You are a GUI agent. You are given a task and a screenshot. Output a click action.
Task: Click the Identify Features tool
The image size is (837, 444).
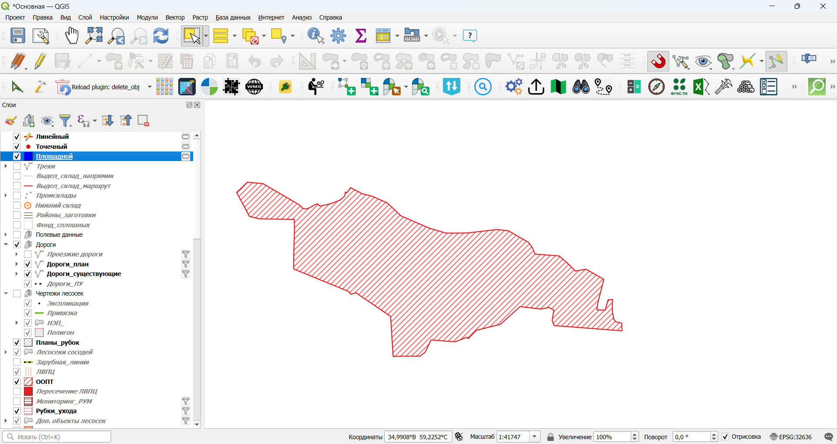(x=316, y=36)
